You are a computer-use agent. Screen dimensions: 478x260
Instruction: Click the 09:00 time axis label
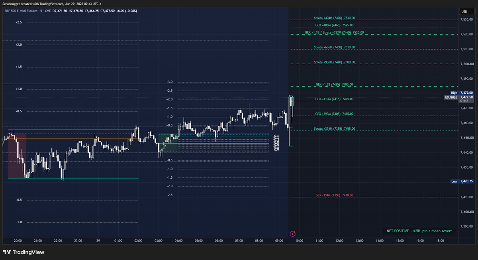coord(279,241)
